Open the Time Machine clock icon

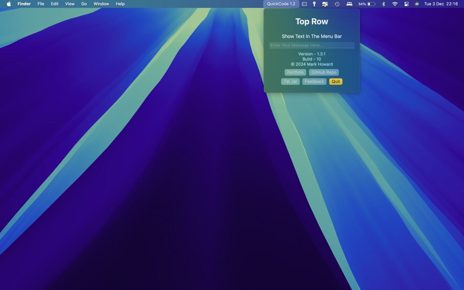[337, 4]
